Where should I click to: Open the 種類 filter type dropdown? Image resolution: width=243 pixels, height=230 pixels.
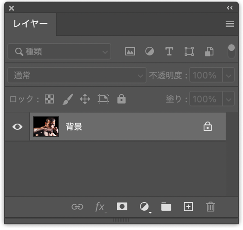pyautogui.click(x=59, y=52)
